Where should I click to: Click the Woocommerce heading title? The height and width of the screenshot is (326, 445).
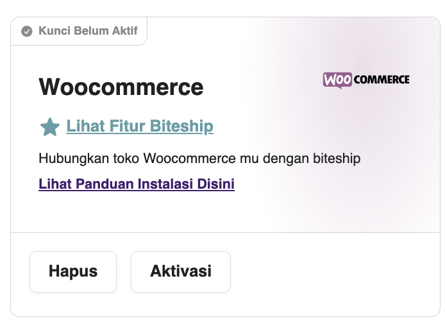[121, 87]
